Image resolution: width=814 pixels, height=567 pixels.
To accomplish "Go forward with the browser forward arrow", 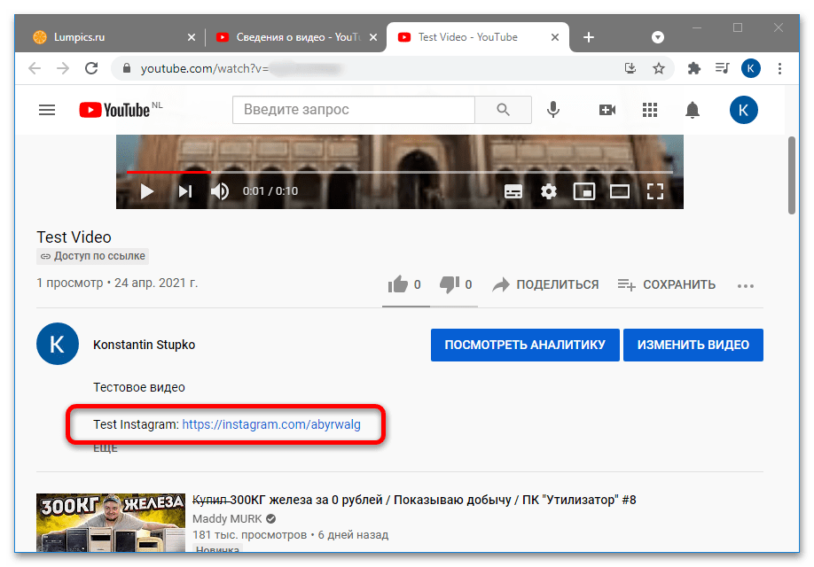I will (x=63, y=68).
